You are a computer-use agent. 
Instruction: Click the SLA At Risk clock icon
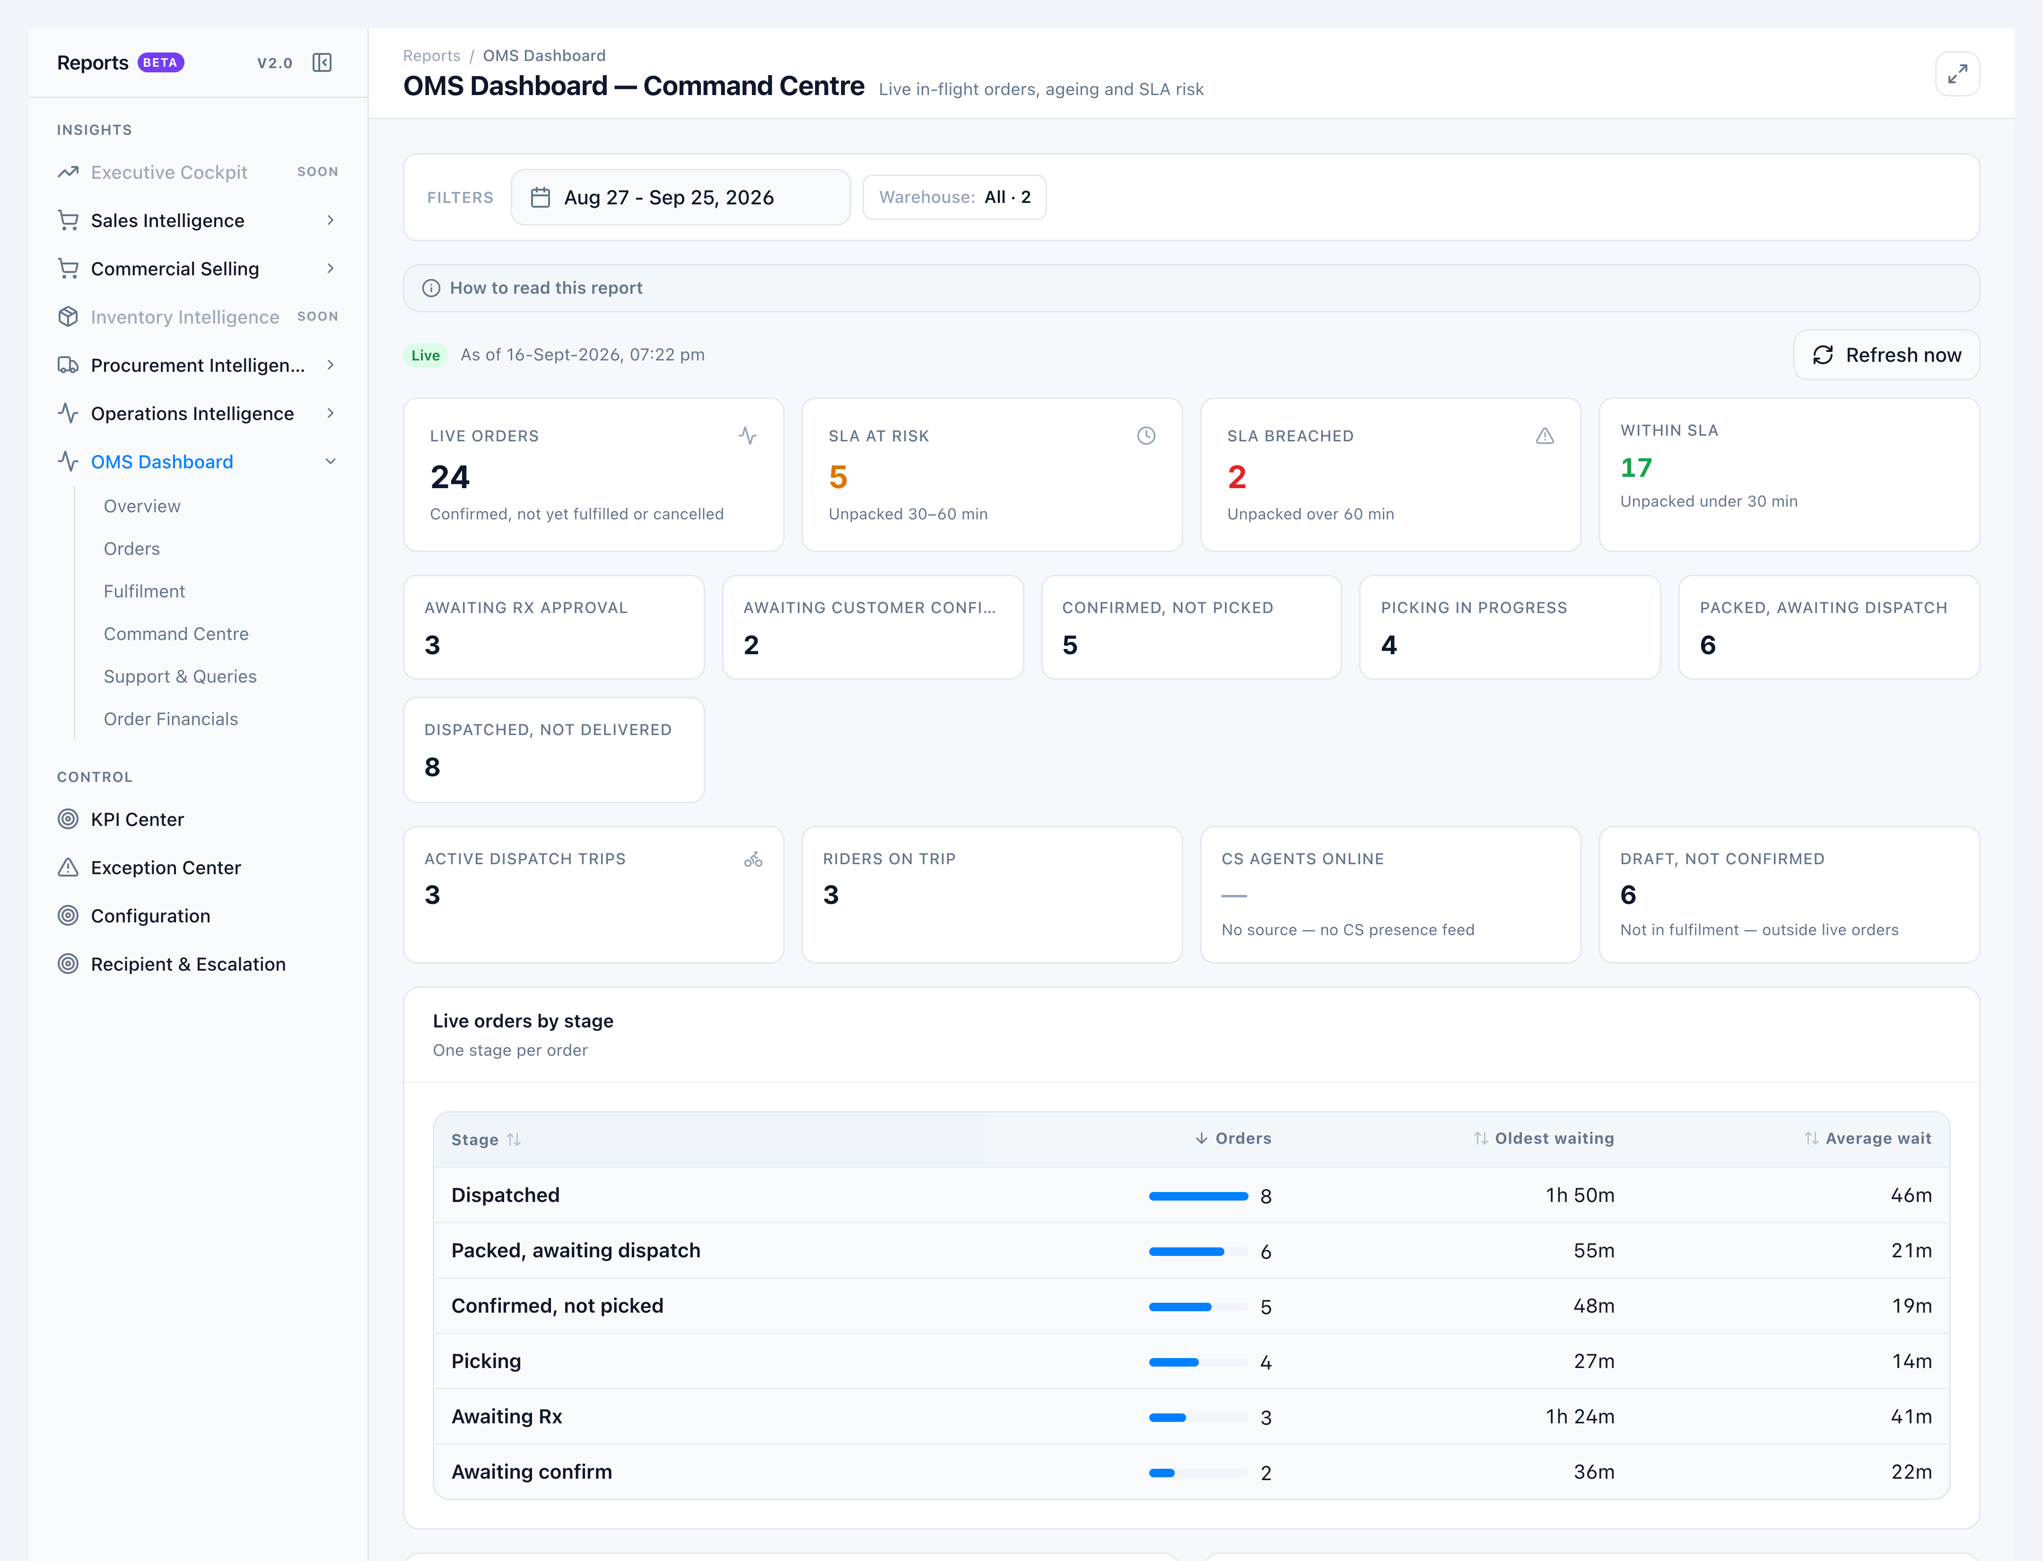tap(1145, 436)
